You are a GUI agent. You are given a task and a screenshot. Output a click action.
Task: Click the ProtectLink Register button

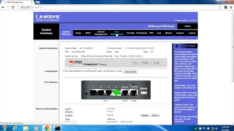coord(145,63)
